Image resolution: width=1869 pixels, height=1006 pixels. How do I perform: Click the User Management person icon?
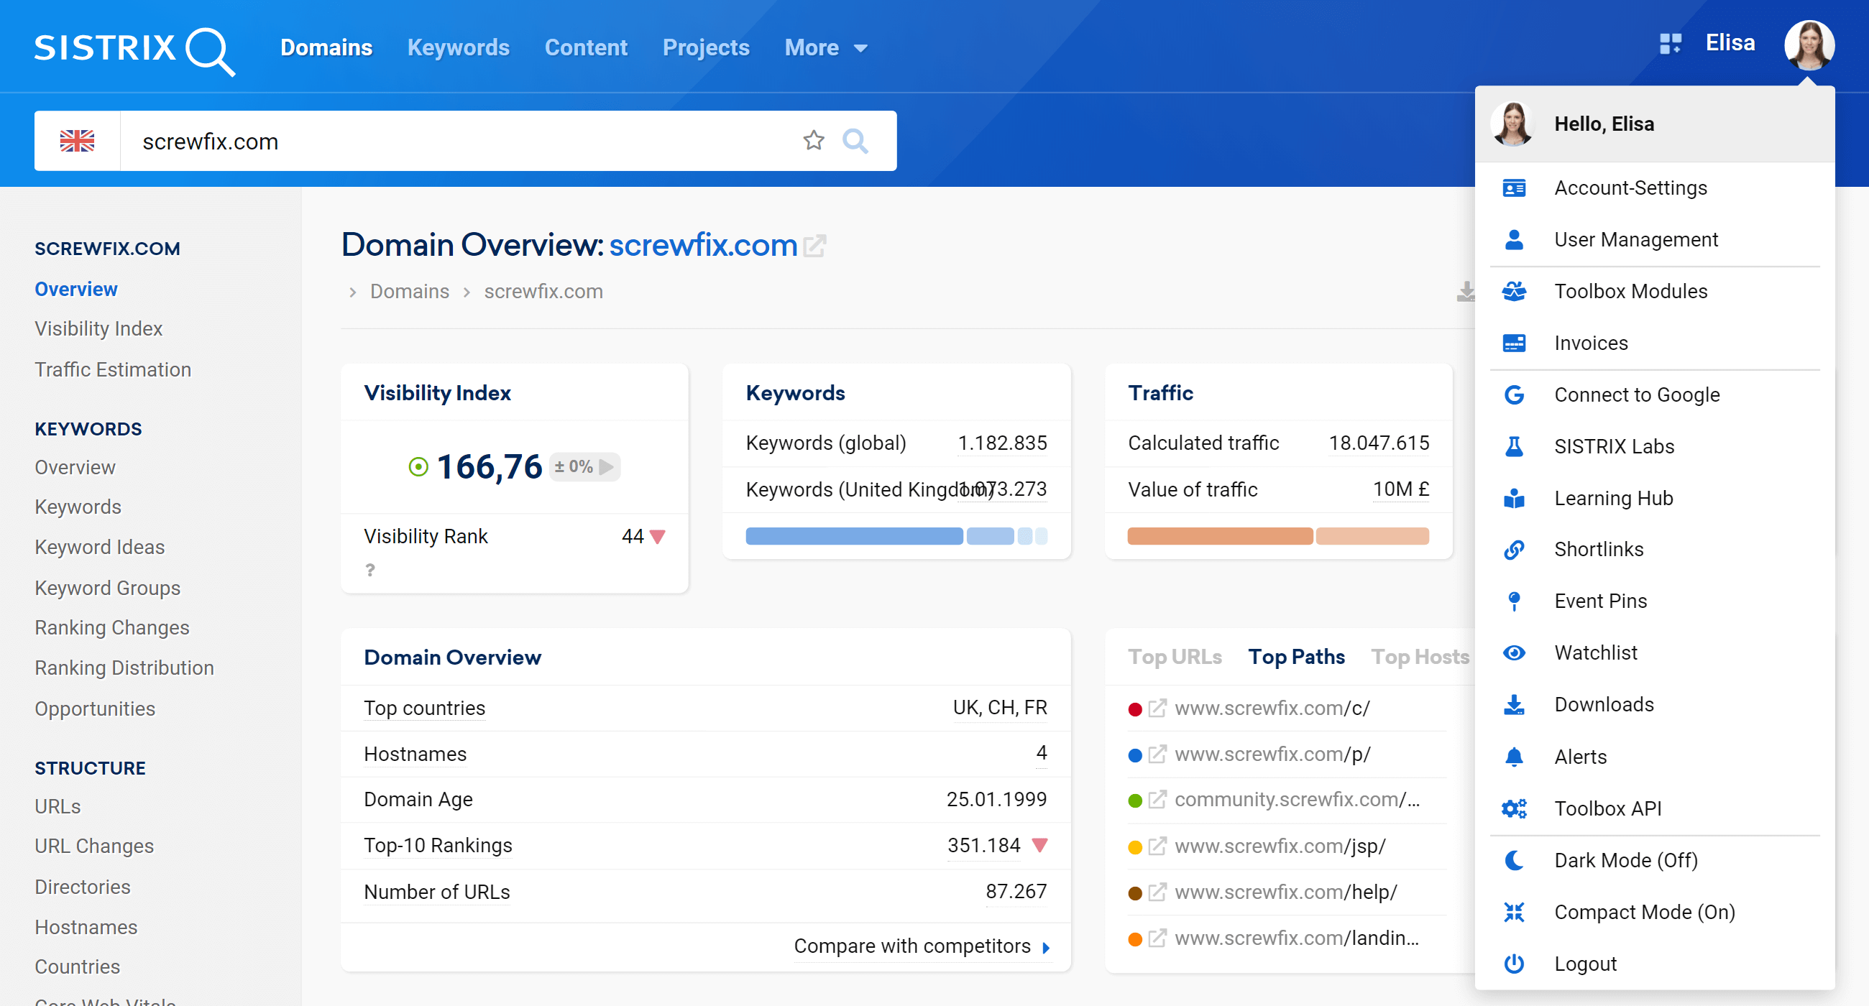(x=1513, y=240)
